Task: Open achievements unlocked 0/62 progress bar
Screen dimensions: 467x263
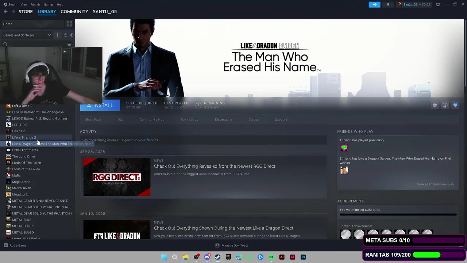Action: [x=398, y=214]
